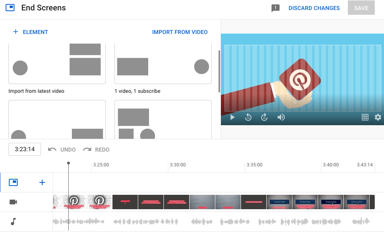The height and width of the screenshot is (234, 384).
Task: Mute the preview volume
Action: pos(281,117)
